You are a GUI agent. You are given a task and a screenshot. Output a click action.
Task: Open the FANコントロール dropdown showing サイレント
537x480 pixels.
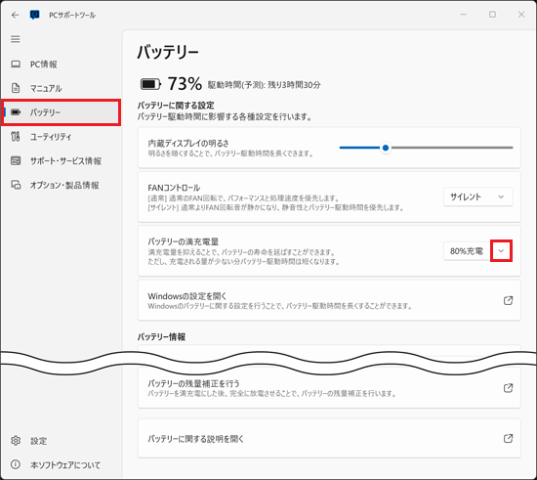pyautogui.click(x=477, y=196)
